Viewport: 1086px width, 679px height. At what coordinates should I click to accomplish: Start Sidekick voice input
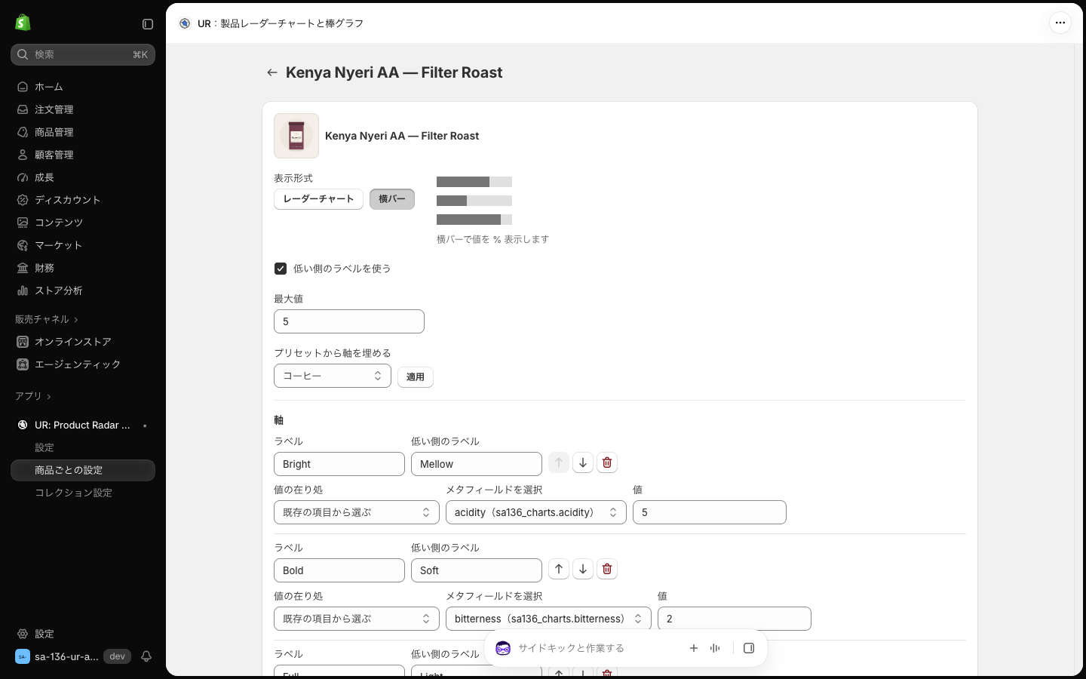[715, 648]
